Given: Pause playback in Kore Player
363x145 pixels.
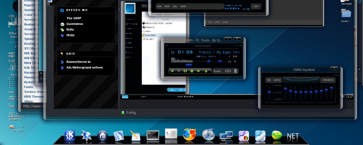Looking at the screenshot, I should (x=185, y=71).
